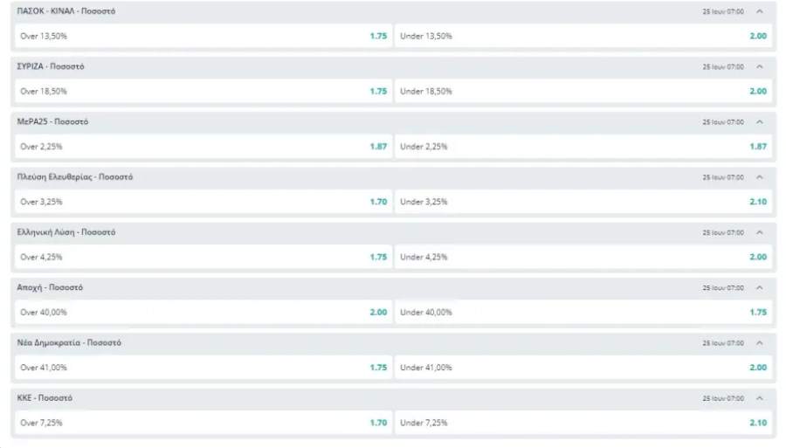
Task: Select Under 4,25% for Ελληνική Λύση
Action: (583, 257)
